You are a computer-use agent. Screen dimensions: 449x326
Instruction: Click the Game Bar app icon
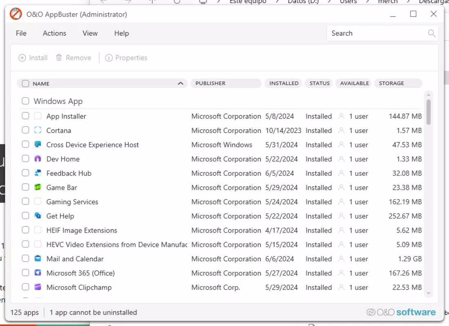coord(38,187)
